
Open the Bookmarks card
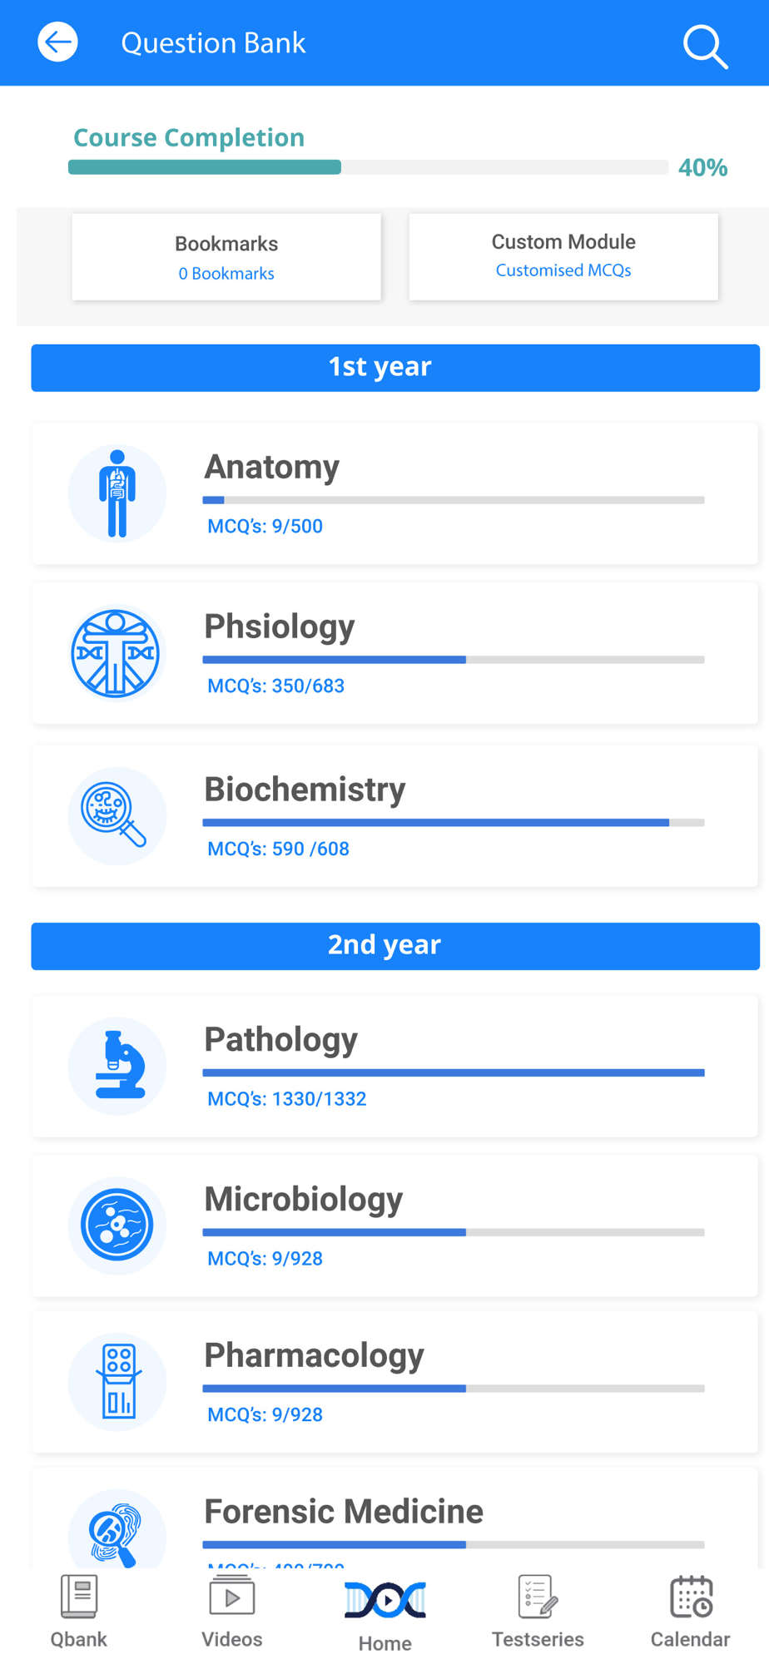[226, 257]
